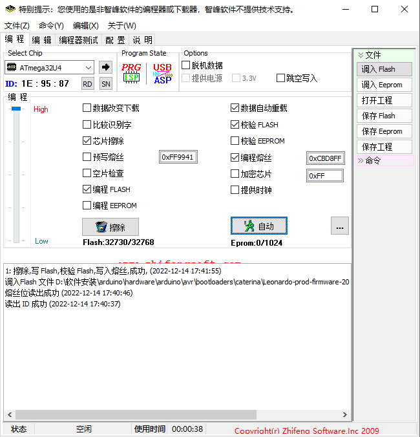The width and height of the screenshot is (420, 437).
Task: Open the 关于(W) menu
Action: point(122,26)
